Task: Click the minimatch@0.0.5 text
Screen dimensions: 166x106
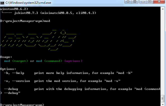Action: pos(57,13)
